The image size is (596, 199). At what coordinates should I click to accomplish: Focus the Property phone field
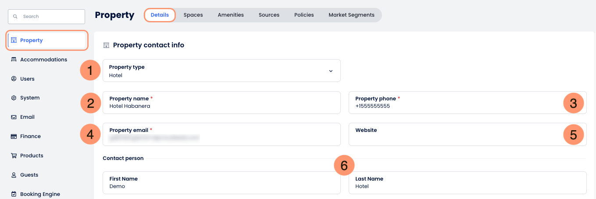point(468,103)
